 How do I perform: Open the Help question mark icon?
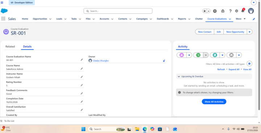point(230,11)
